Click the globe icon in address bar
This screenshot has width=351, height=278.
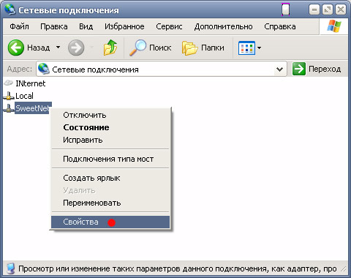coord(44,69)
